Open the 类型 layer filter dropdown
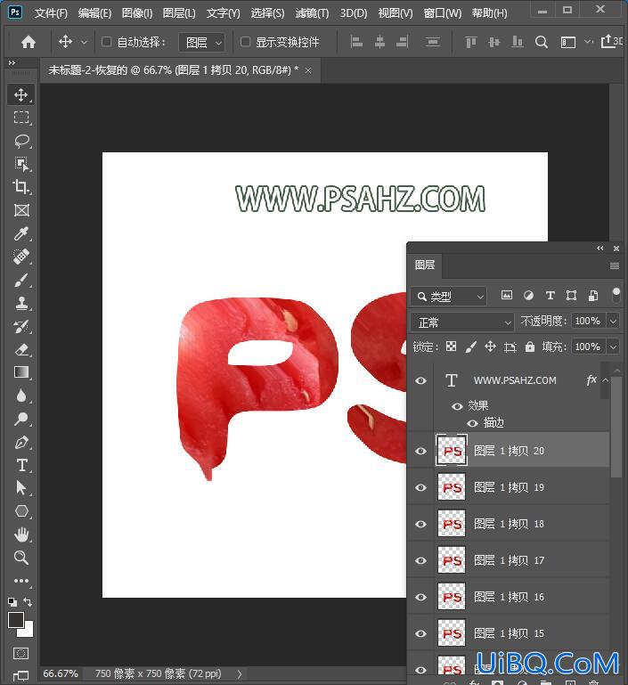628x685 pixels. [449, 297]
